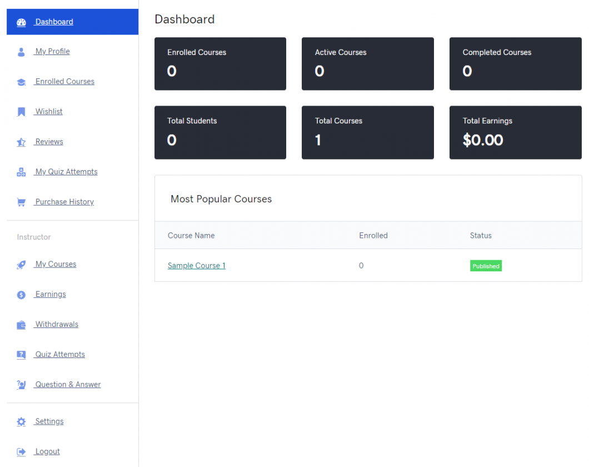Click the Wishlist bookmark icon

coord(21,111)
